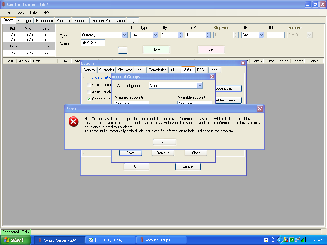Select the Simulator tab in Options

pyautogui.click(x=125, y=70)
